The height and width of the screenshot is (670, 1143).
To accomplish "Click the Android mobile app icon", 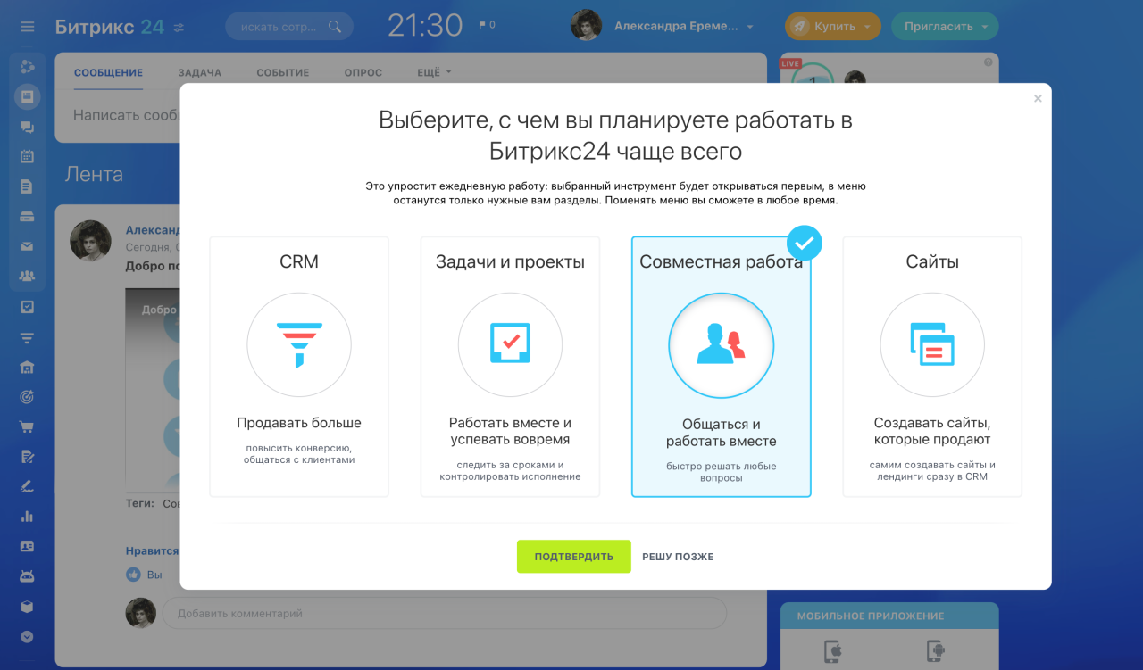I will pyautogui.click(x=935, y=651).
